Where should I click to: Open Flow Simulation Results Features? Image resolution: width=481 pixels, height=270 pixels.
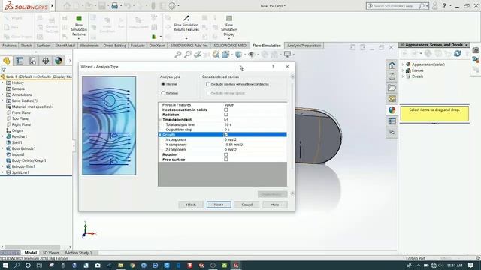186,23
